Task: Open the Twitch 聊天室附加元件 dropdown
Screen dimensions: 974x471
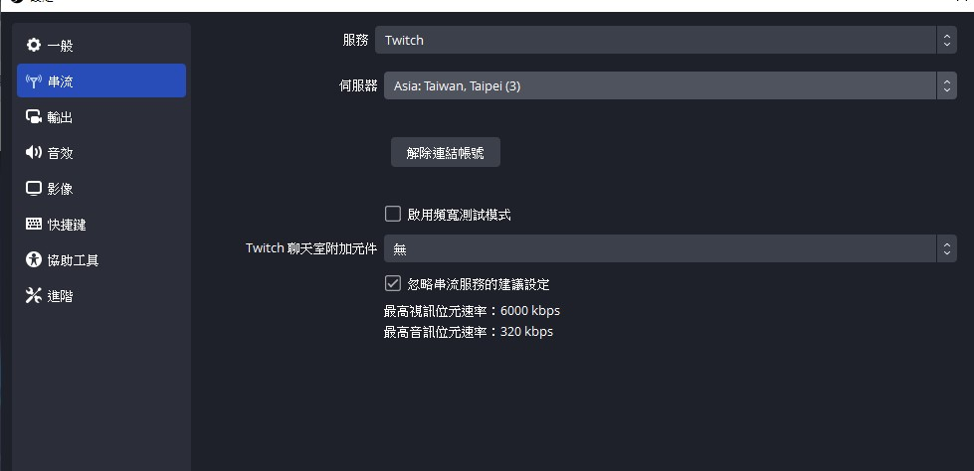Action: pyautogui.click(x=671, y=248)
